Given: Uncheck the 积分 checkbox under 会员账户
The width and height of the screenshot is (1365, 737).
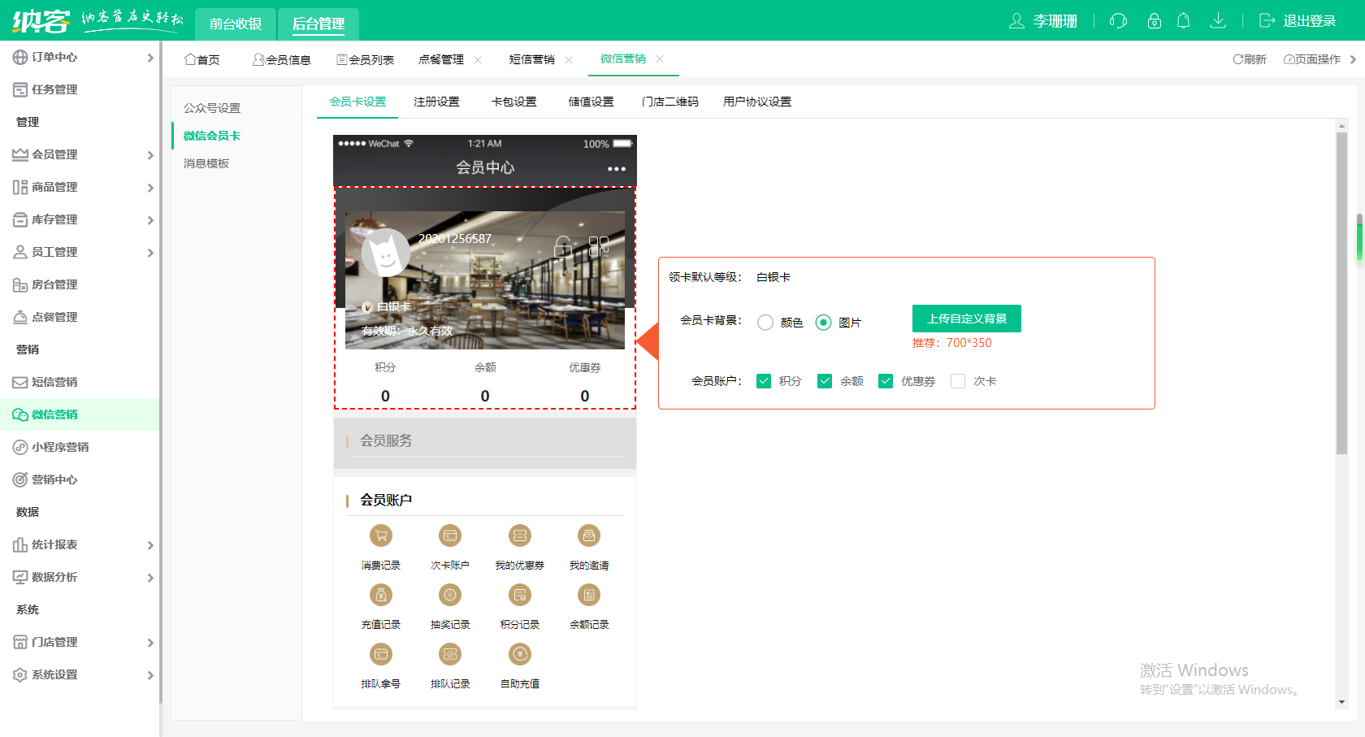Looking at the screenshot, I should point(764,380).
